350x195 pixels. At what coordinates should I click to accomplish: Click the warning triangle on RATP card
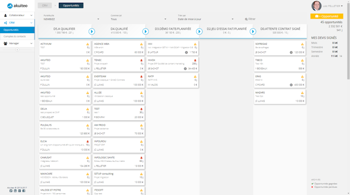click(195, 77)
